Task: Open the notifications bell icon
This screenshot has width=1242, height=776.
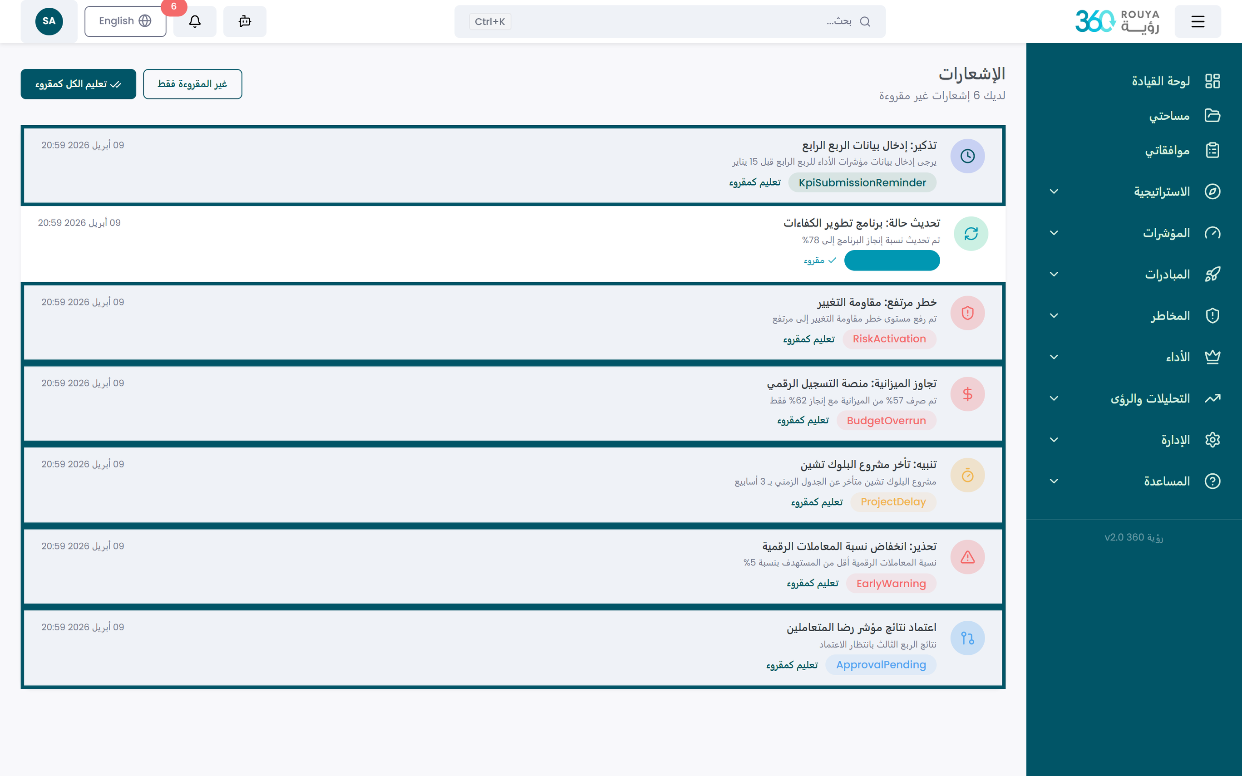Action: point(194,21)
